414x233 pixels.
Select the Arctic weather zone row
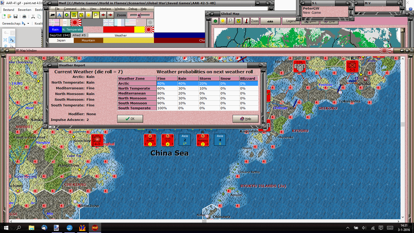(188, 83)
